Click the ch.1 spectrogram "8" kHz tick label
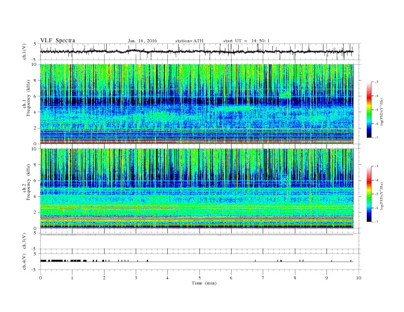Viewport: 404px width, 312px height. coord(35,81)
